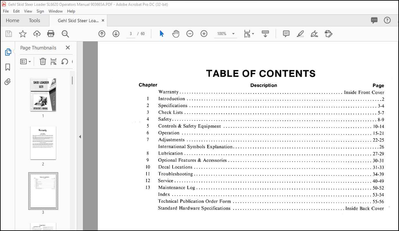Click the Optional Features & Accessories entry
Screen dimensions: 399x231
(x=192, y=160)
